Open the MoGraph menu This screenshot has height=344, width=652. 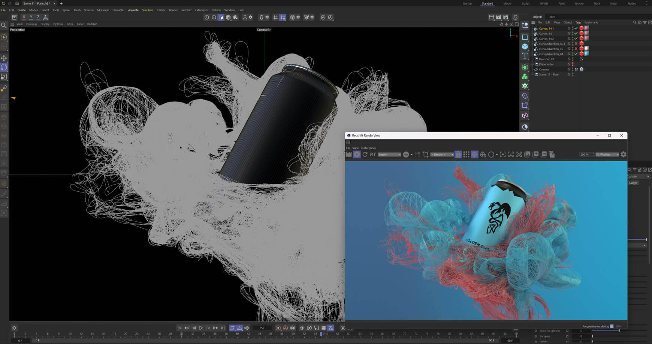click(103, 10)
